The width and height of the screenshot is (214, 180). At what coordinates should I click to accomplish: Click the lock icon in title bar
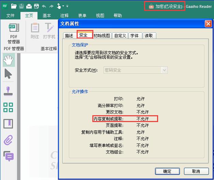click(x=151, y=6)
